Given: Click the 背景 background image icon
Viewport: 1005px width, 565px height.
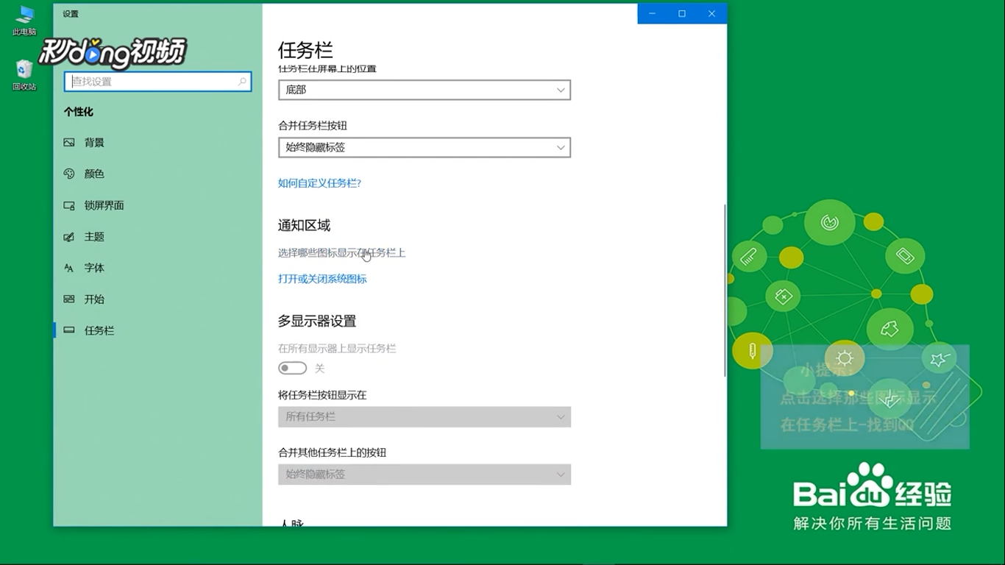Looking at the screenshot, I should pos(68,142).
